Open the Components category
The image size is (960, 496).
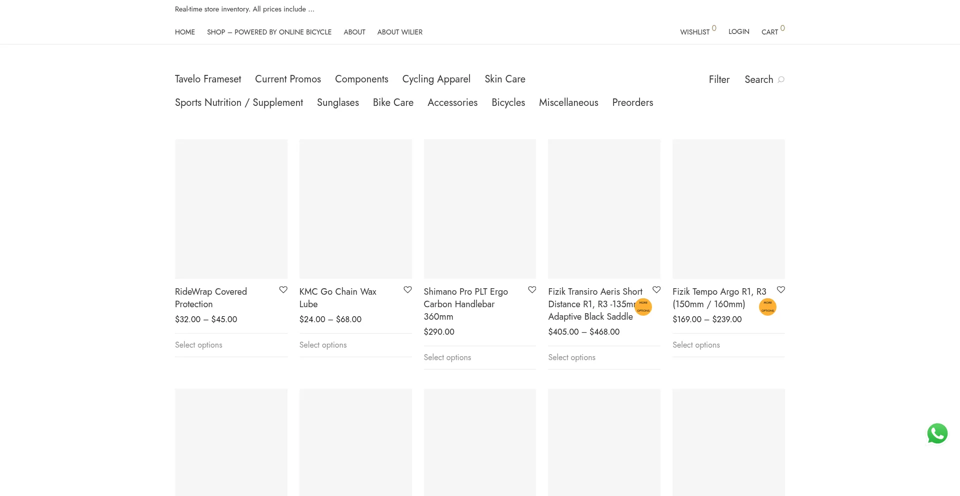pyautogui.click(x=361, y=79)
